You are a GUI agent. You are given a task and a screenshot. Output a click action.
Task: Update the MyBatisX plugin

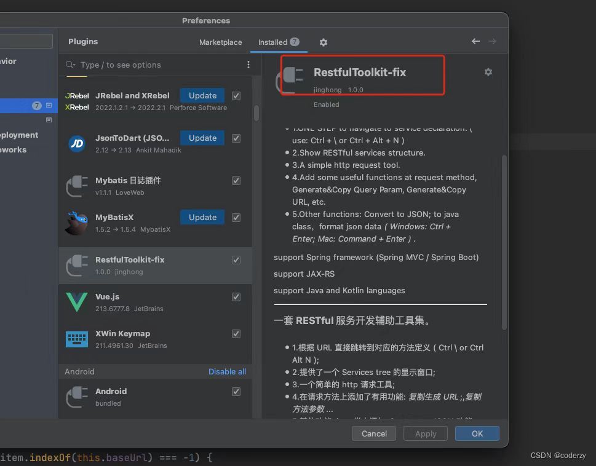point(202,217)
